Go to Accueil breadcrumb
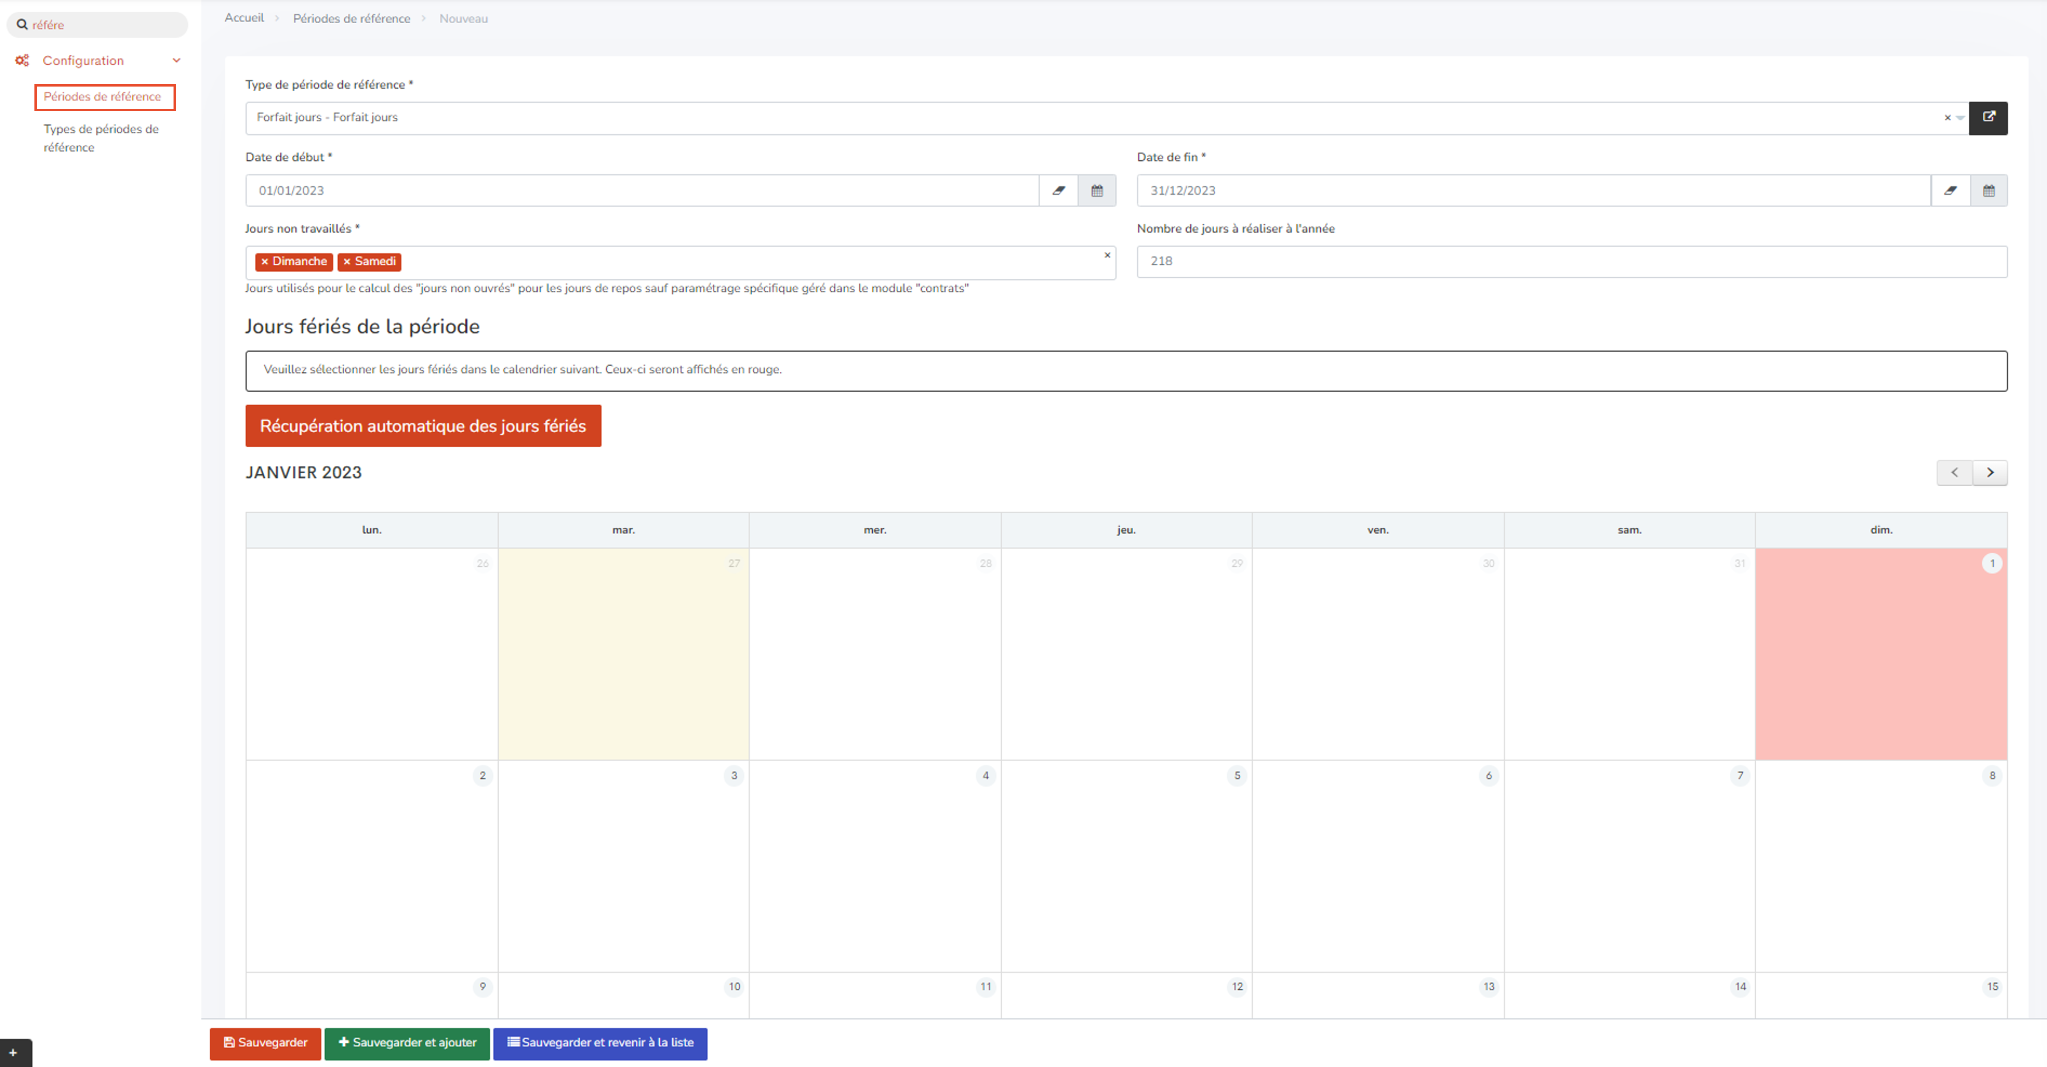Screen dimensions: 2047x1067 click(244, 18)
